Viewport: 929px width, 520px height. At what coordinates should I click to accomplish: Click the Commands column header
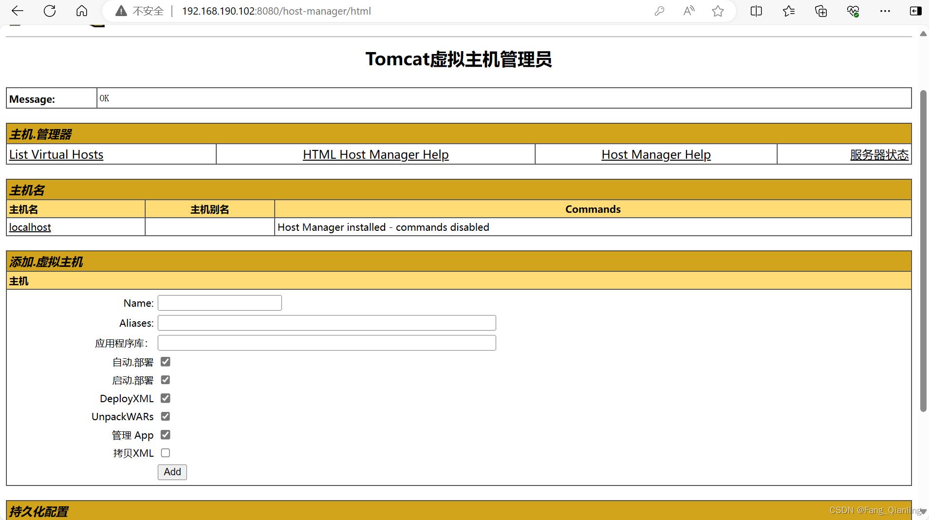click(593, 209)
